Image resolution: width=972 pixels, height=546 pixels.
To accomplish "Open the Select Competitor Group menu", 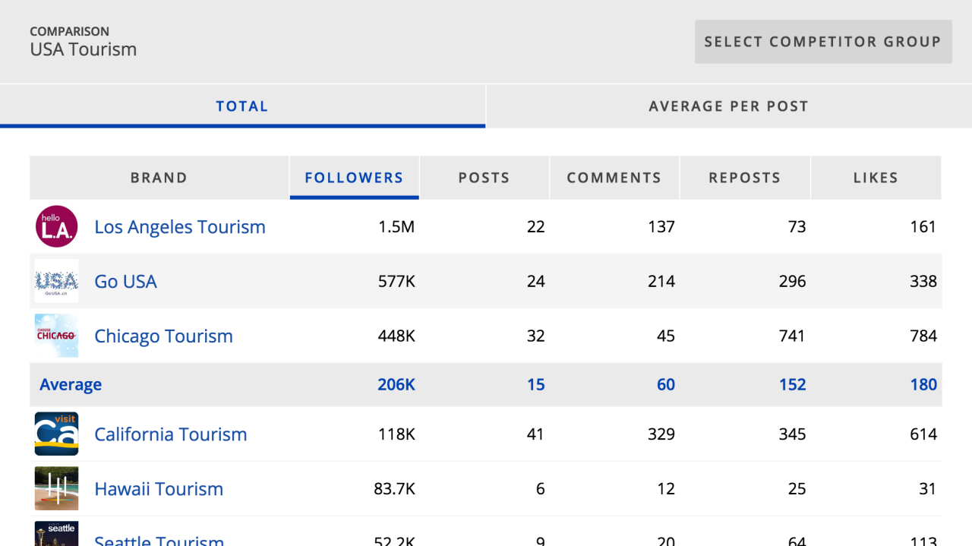I will point(822,42).
